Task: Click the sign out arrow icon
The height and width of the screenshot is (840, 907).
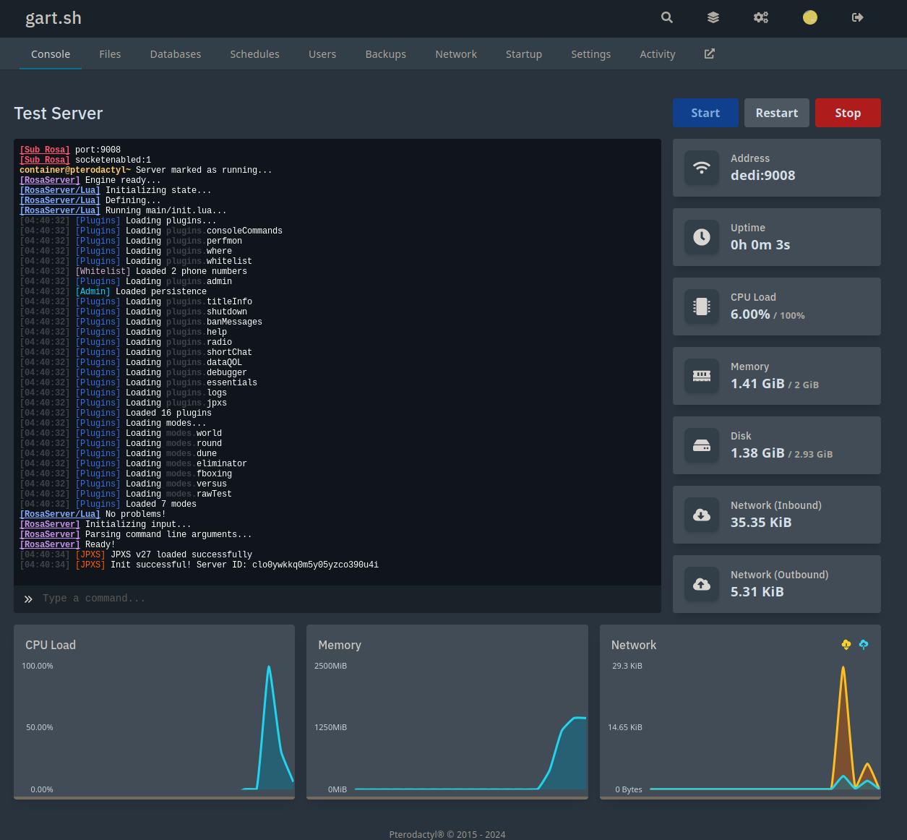Action: point(858,17)
